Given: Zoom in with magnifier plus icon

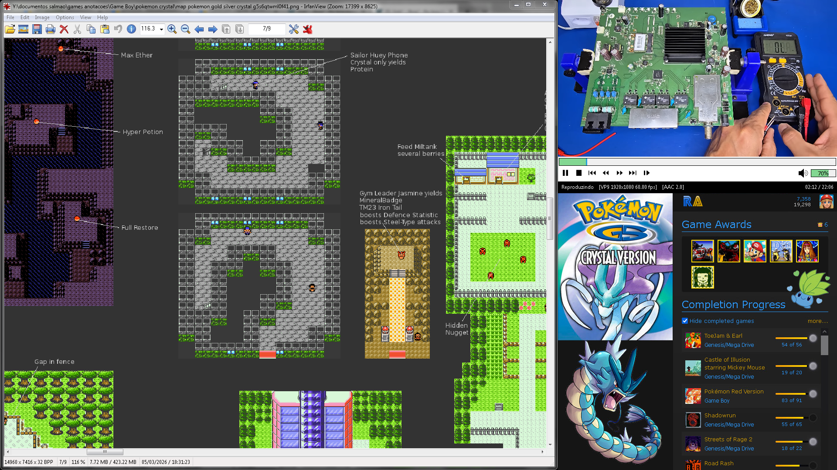Looking at the screenshot, I should 172,29.
